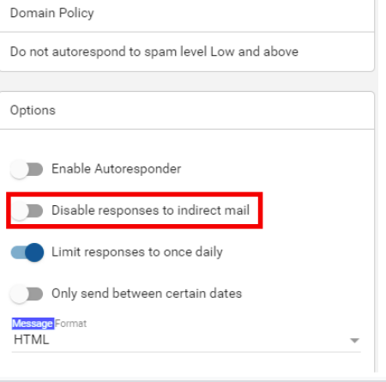
Task: Open the Message Format dropdown arrow
Action: [x=354, y=340]
